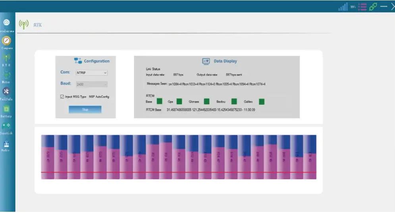The height and width of the screenshot is (213, 395).
Task: Click the Link Status label
Action: (x=153, y=69)
